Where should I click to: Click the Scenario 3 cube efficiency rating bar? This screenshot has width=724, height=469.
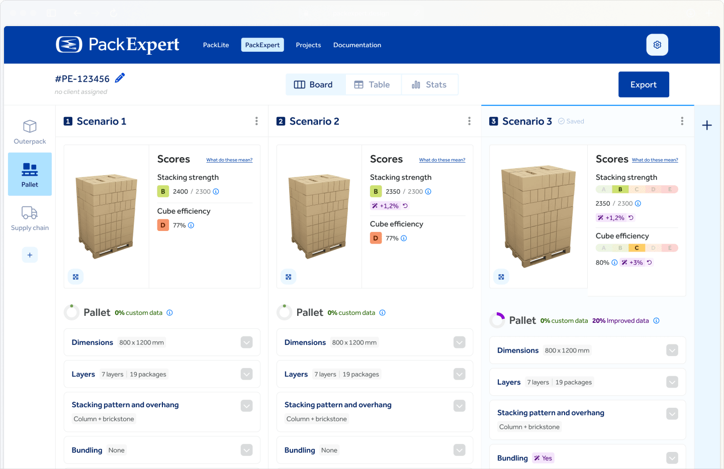(x=637, y=248)
